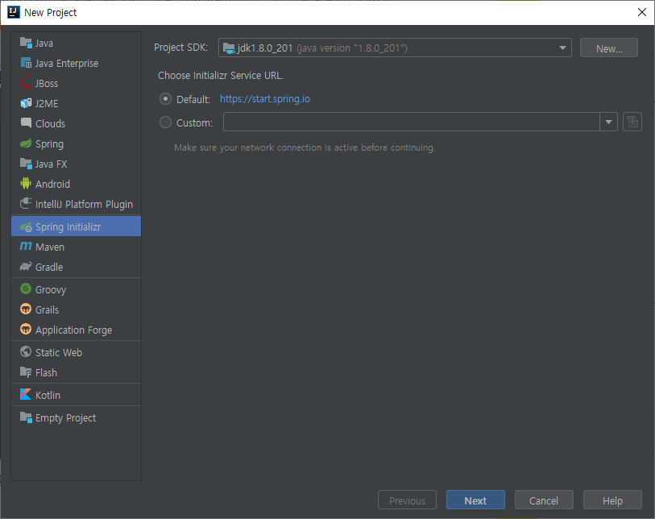The image size is (655, 519).
Task: Click the Gradle elephant icon
Action: click(26, 267)
